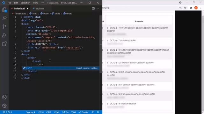Click the feedback icon in status bar

(x=93, y=112)
